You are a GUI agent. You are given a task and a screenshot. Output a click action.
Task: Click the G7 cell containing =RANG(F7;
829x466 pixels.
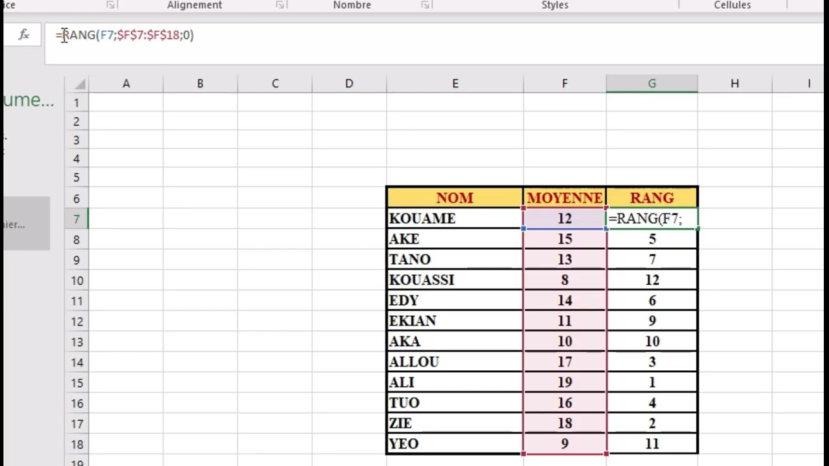tap(652, 219)
